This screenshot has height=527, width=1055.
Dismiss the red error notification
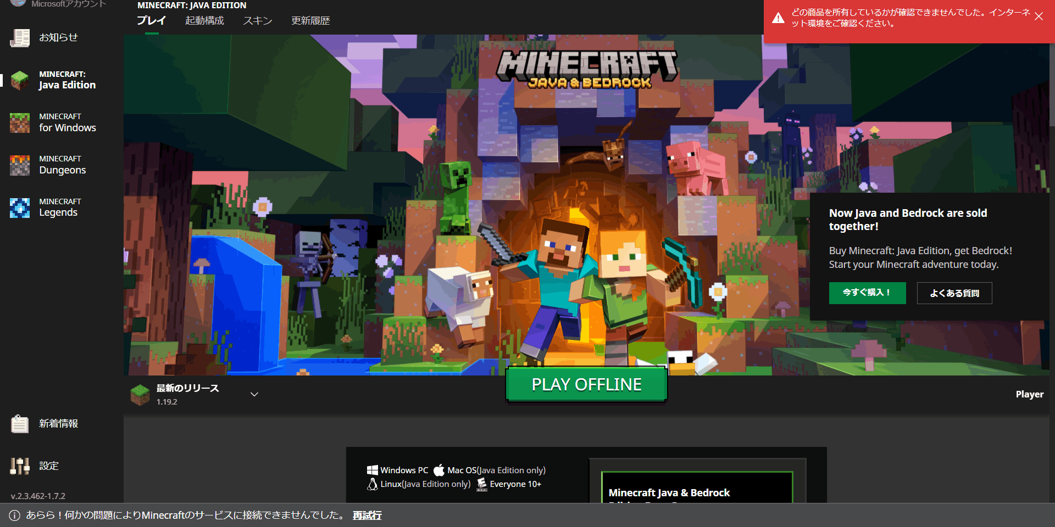(1039, 16)
